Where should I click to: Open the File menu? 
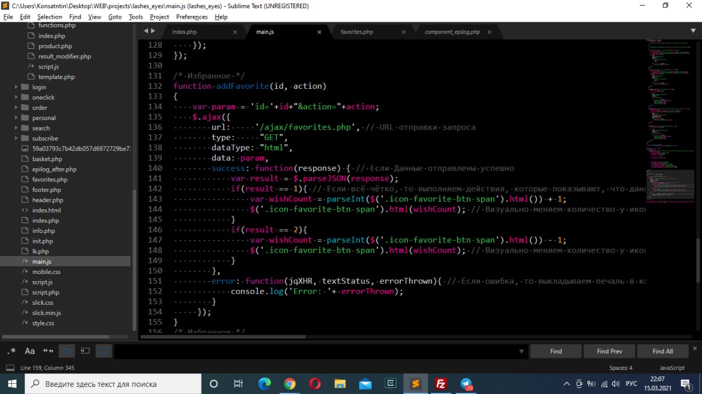click(x=8, y=17)
